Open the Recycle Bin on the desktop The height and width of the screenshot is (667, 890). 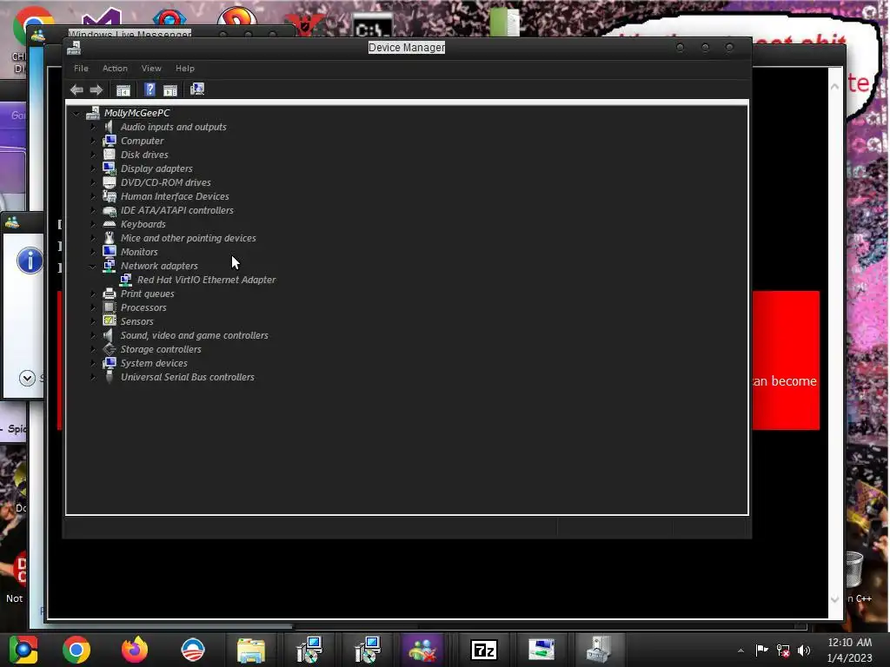coord(853,569)
